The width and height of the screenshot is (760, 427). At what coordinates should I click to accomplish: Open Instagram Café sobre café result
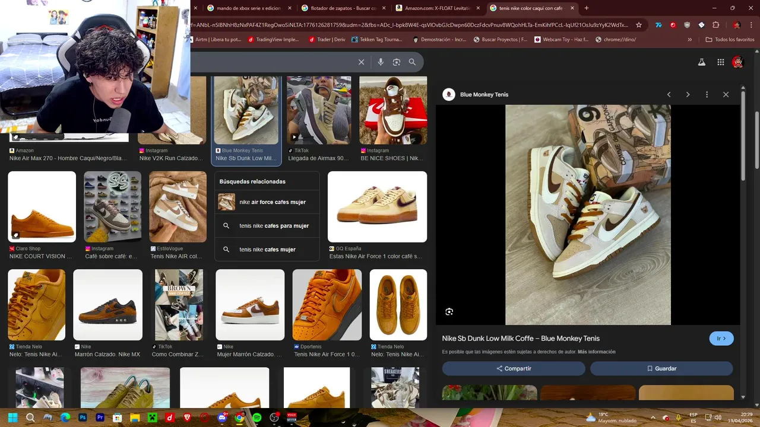coord(112,216)
